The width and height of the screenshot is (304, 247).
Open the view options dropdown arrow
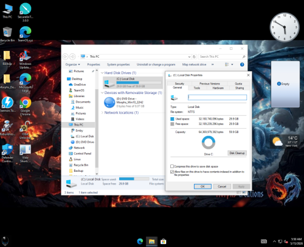232,64
